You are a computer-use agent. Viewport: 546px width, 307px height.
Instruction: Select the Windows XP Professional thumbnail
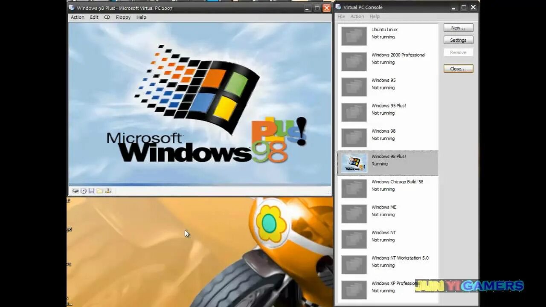coord(354,290)
